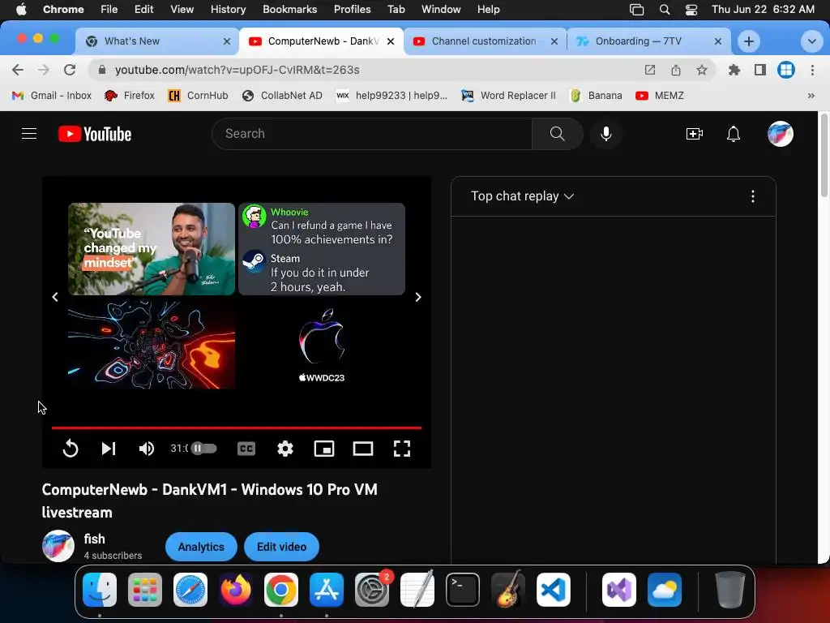Show next suggested videos arrow
Image resolution: width=830 pixels, height=623 pixels.
[x=418, y=297]
